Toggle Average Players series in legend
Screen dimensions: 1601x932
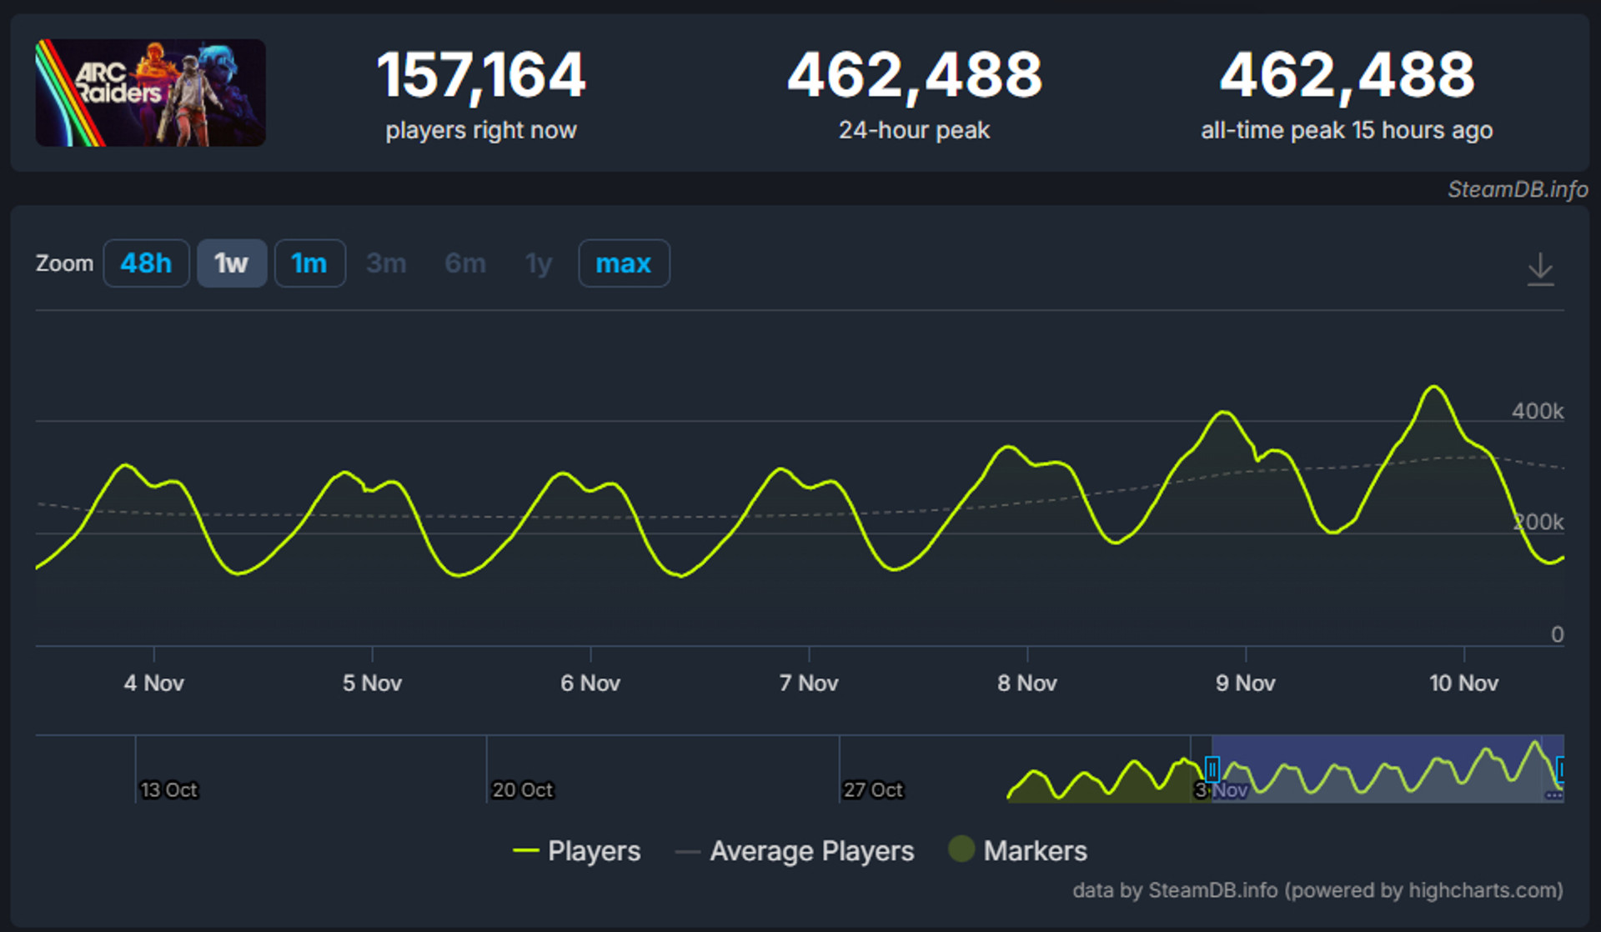pyautogui.click(x=795, y=850)
